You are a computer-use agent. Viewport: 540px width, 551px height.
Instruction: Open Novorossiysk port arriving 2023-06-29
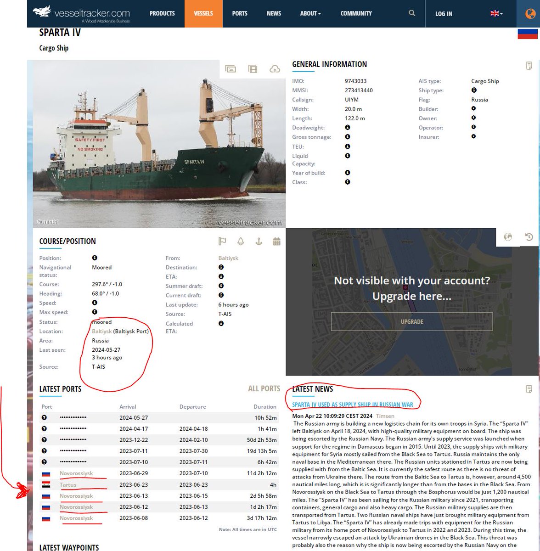coord(76,473)
